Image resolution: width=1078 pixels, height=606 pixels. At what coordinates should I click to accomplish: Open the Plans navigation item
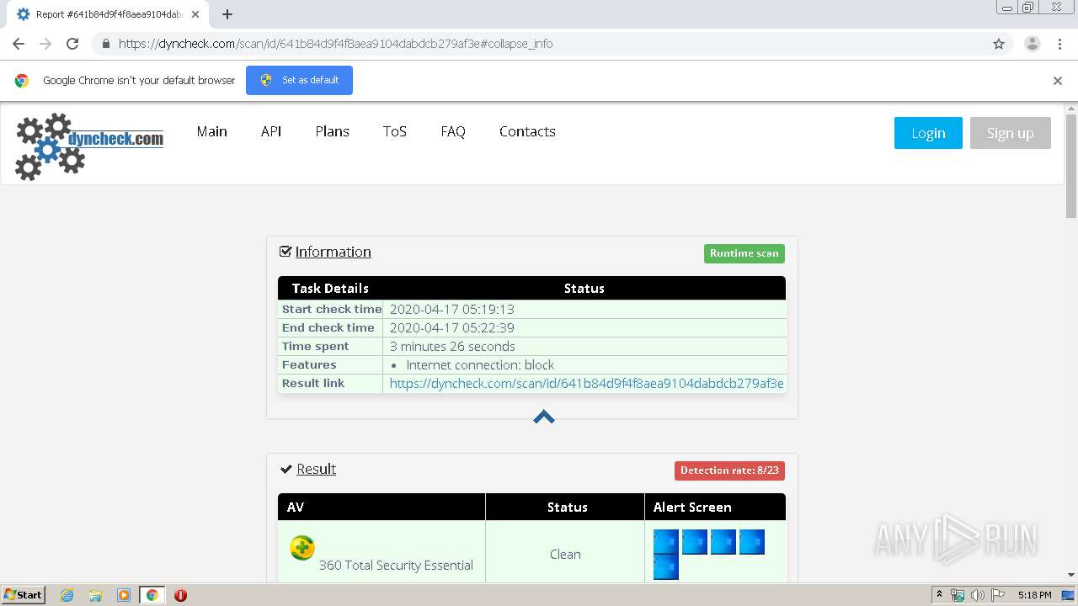(332, 131)
